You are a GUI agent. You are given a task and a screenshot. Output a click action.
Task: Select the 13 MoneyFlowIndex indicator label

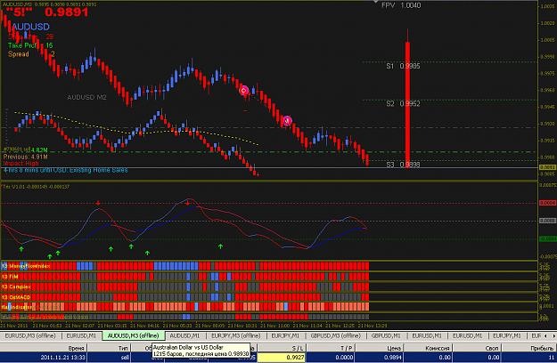click(x=26, y=266)
